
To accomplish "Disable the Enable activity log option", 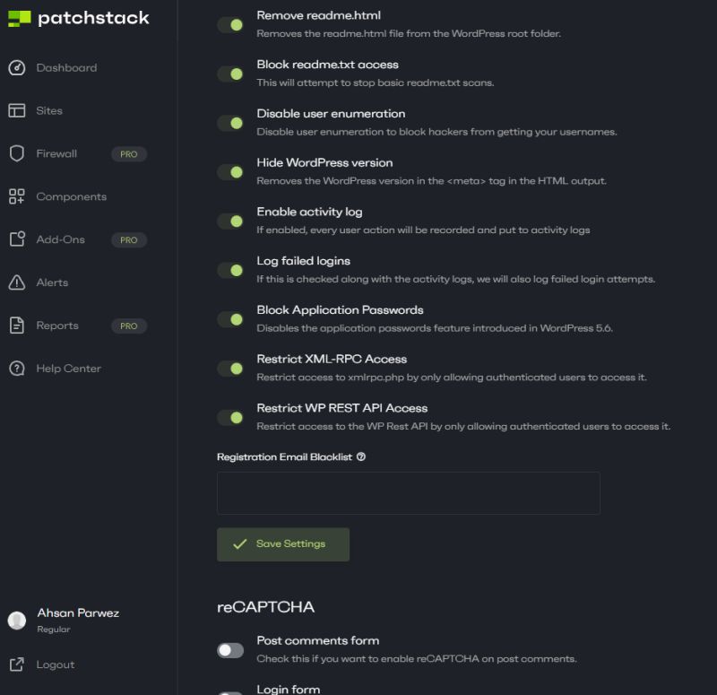I will coord(229,221).
